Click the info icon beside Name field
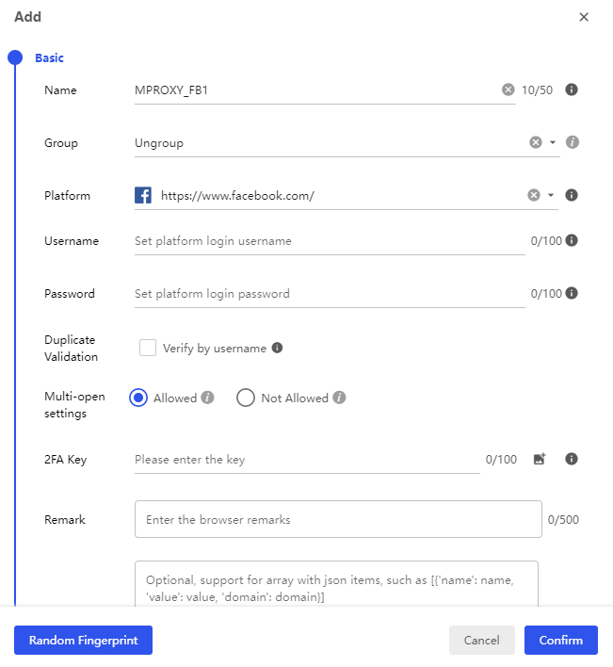 pos(571,90)
